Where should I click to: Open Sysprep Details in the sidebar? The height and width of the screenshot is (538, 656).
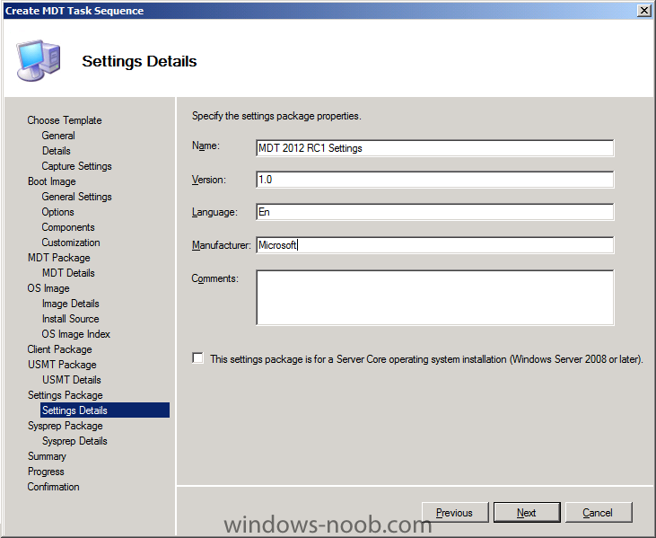[x=74, y=441]
